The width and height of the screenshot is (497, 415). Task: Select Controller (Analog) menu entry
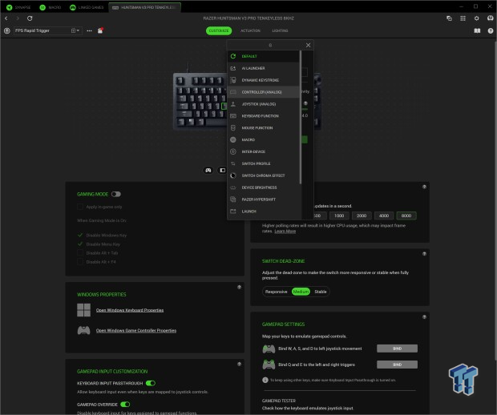tap(264, 92)
